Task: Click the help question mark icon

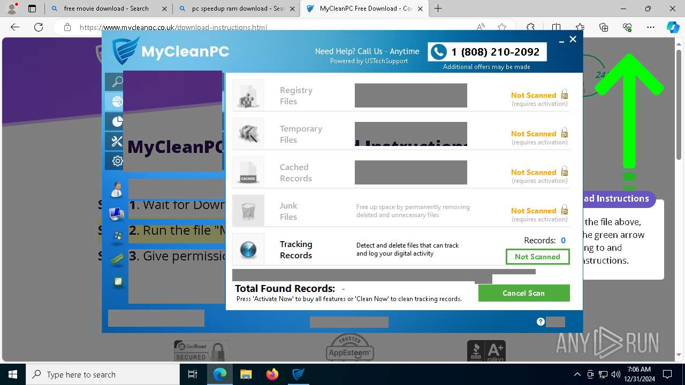Action: click(541, 321)
